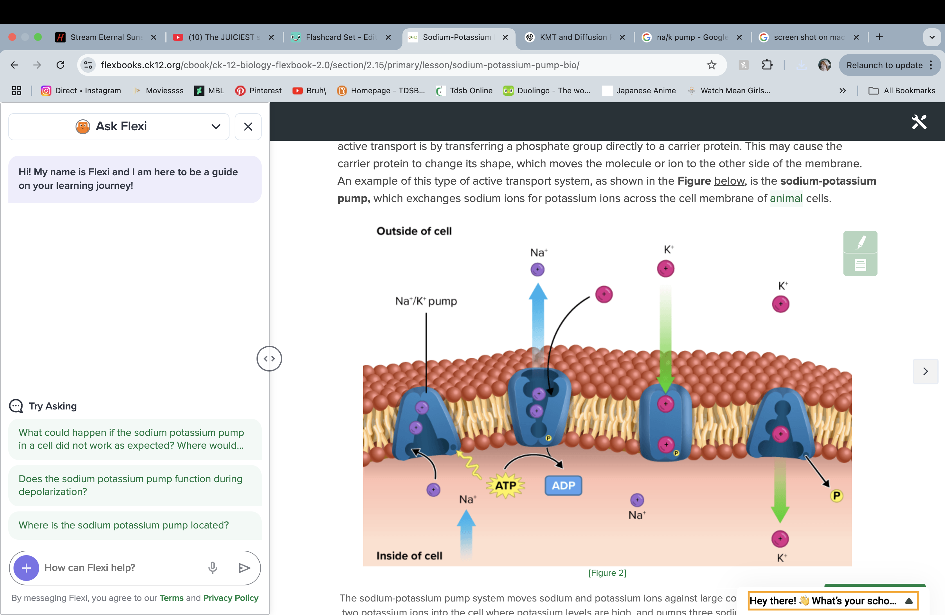Switch to the Flashcard Set tab
945x615 pixels.
(x=341, y=37)
